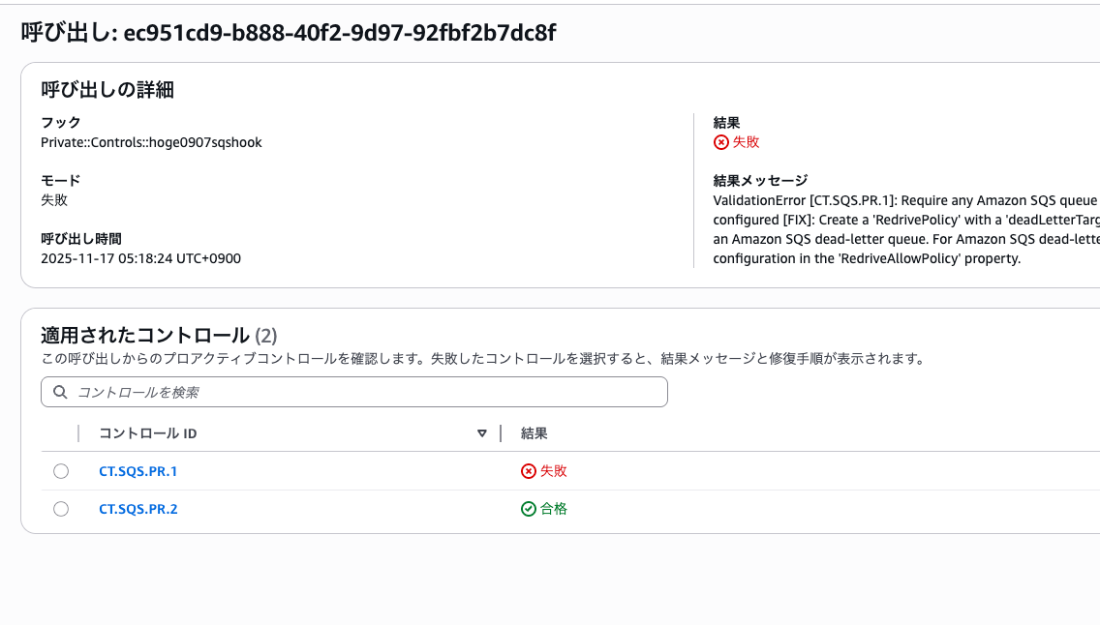Click the failure status shown under モード

[52, 199]
